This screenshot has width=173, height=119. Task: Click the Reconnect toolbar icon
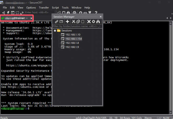click(17, 13)
